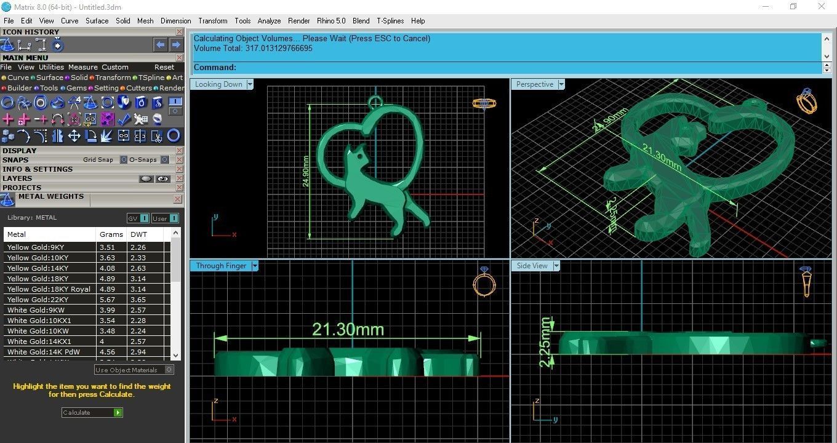
Task: Go back with the Icon History left arrow
Action: click(x=160, y=45)
